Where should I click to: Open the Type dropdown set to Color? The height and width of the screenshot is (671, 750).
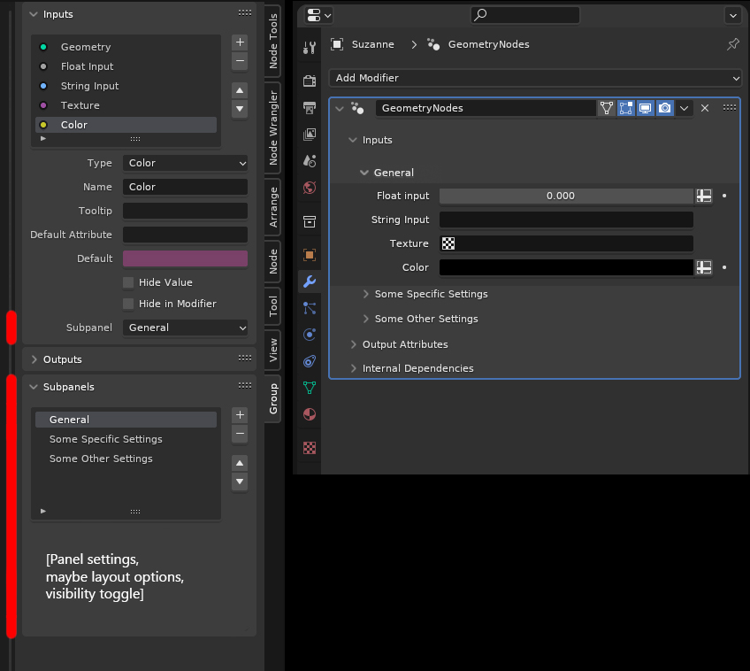tap(185, 163)
